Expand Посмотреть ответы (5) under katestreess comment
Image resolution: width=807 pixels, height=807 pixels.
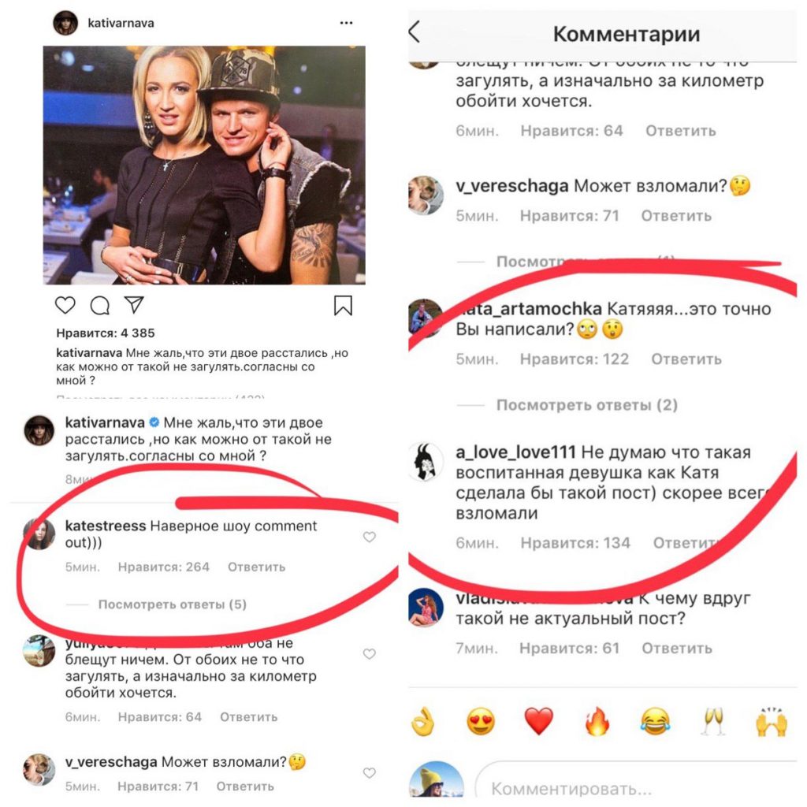click(x=173, y=604)
